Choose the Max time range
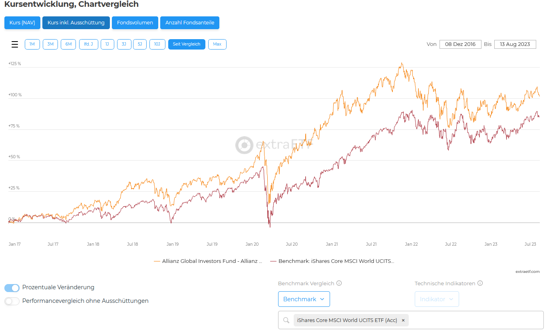 pos(217,44)
